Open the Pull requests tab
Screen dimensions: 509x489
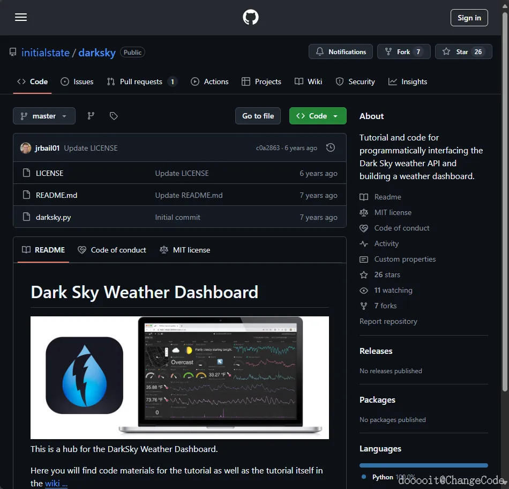tap(142, 81)
